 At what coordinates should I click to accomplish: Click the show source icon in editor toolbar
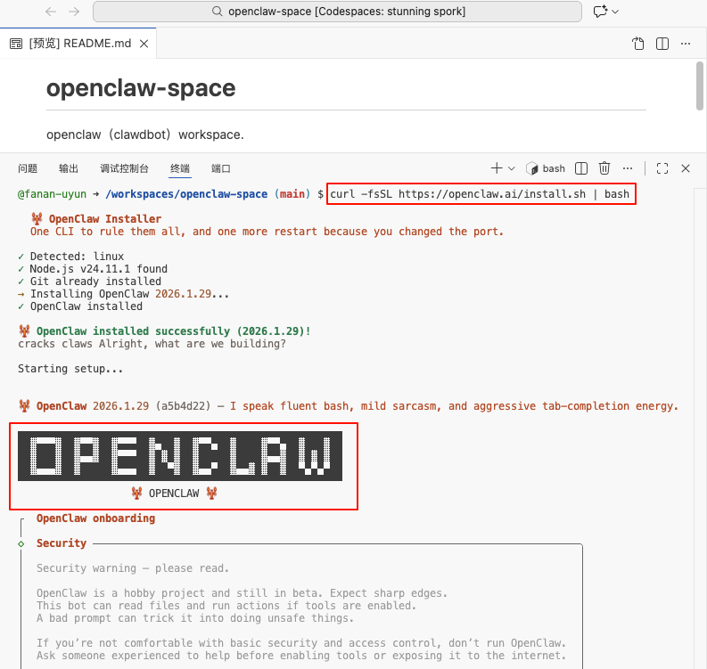[x=638, y=44]
